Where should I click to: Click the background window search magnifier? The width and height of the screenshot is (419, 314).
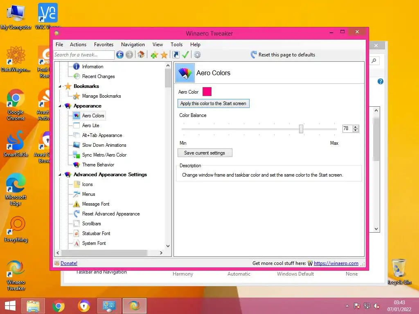click(x=374, y=61)
